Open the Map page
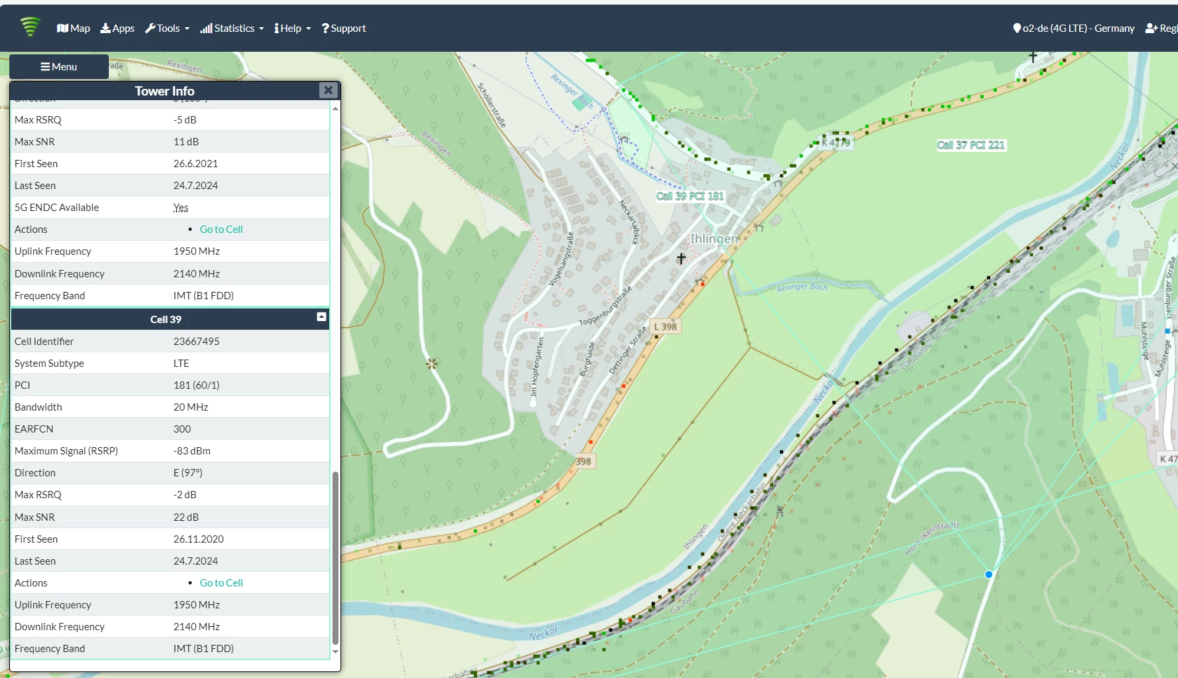The image size is (1178, 678). point(74,29)
